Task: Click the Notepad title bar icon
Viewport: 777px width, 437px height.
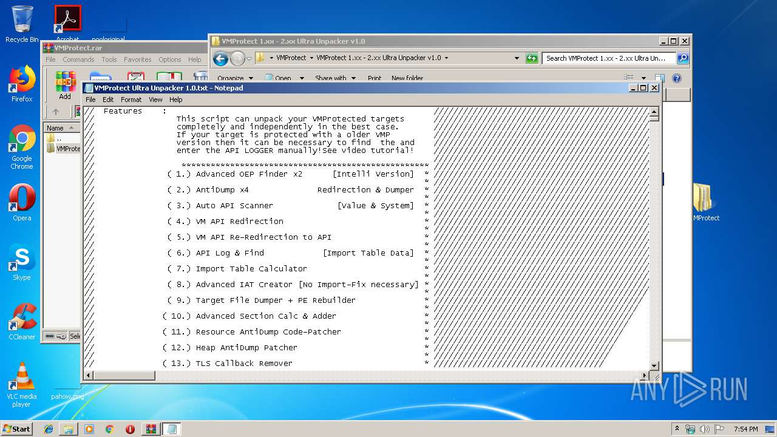Action: pos(89,88)
